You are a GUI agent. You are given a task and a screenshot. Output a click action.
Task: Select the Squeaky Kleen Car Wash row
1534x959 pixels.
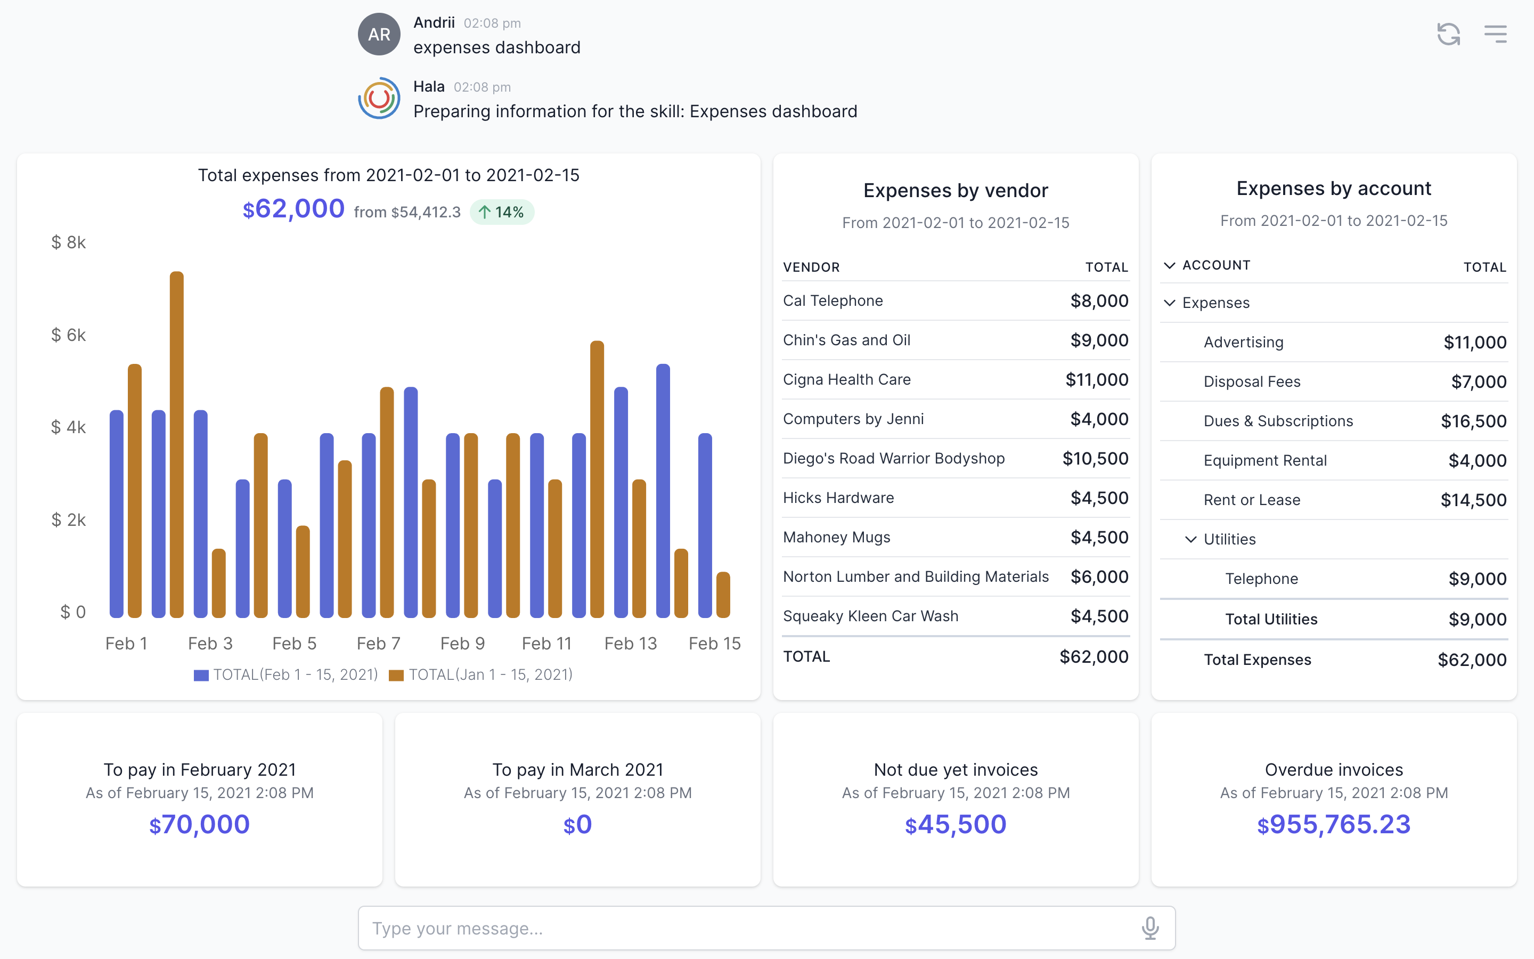(x=955, y=616)
